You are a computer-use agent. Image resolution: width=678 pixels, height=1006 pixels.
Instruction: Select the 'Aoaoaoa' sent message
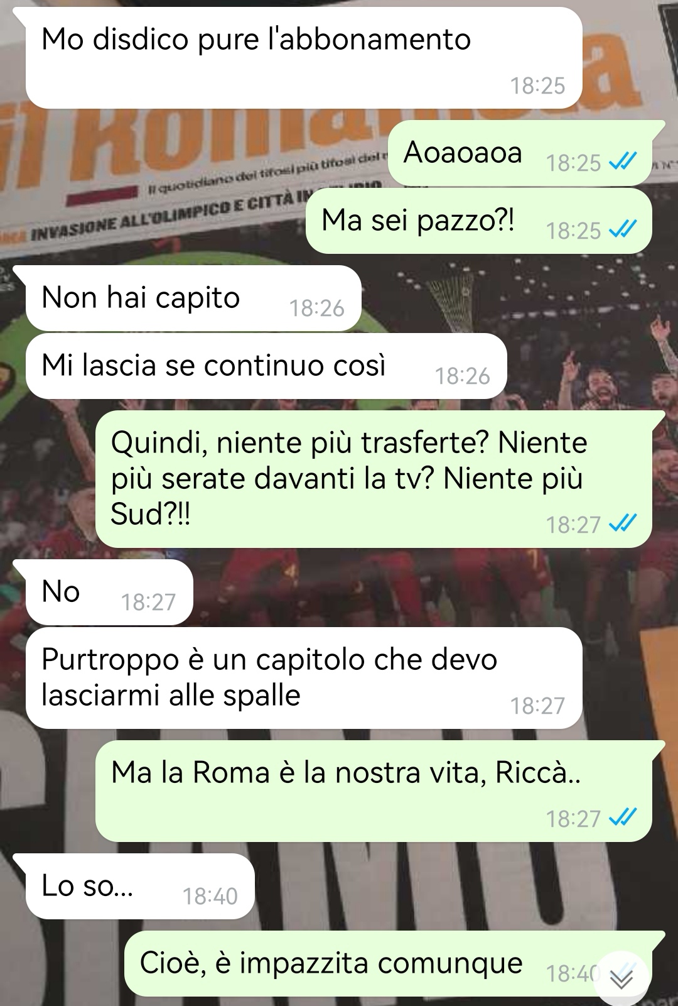tap(520, 153)
